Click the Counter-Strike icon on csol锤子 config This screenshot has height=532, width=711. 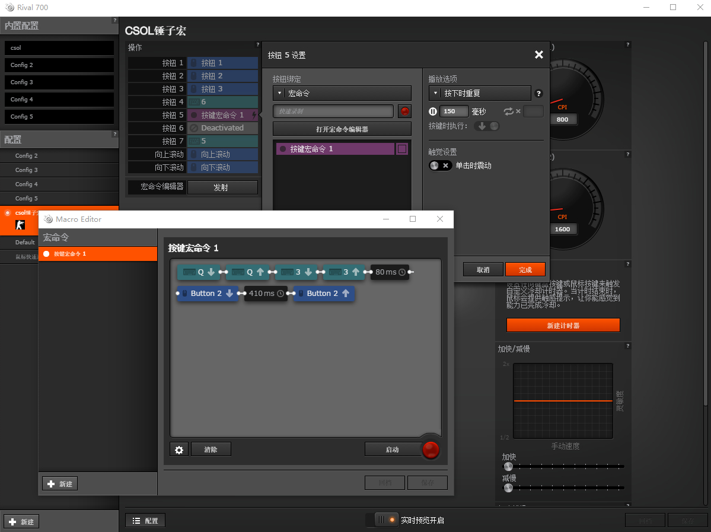[x=20, y=225]
